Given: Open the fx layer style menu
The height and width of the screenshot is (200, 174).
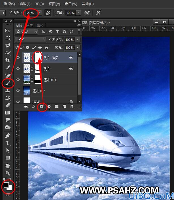Looking at the screenshot, I should point(34,107).
